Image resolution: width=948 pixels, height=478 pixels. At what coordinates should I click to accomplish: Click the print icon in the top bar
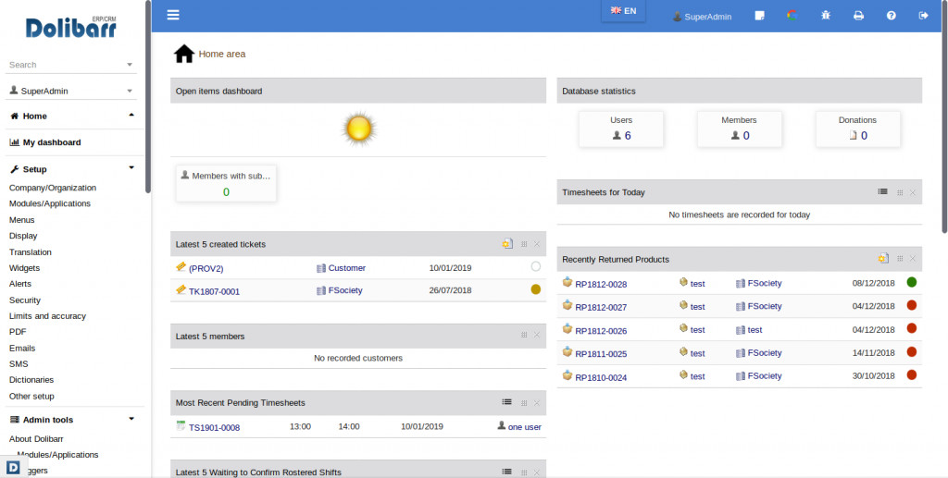point(858,16)
